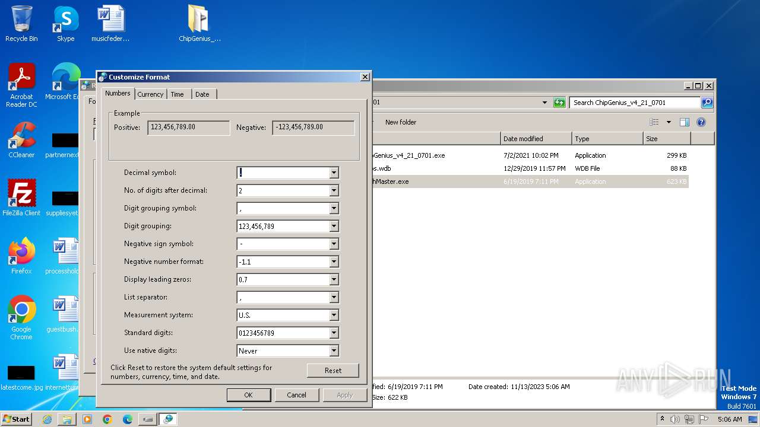Switch to the Numbers tab
Screen dimensions: 760x427
tap(118, 93)
